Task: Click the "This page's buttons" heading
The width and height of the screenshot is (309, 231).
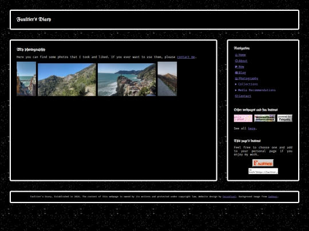Action: (x=247, y=141)
